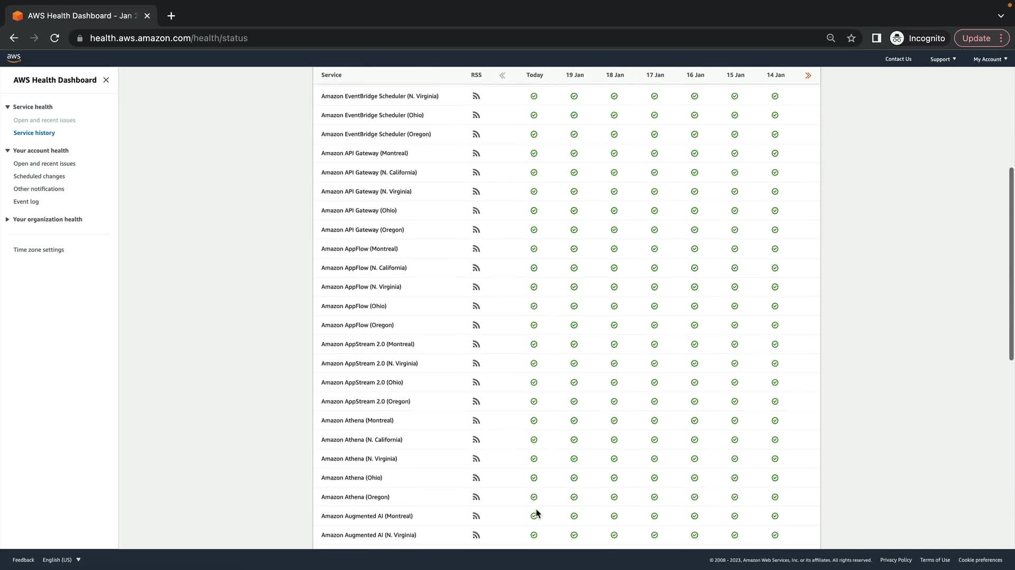Screen dimensions: 1015x570
Task: Close the AWS Health Dashboard side panel
Action: tap(106, 80)
